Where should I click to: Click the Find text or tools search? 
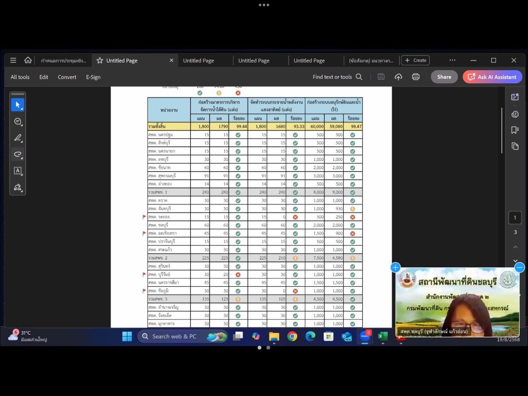(x=337, y=77)
